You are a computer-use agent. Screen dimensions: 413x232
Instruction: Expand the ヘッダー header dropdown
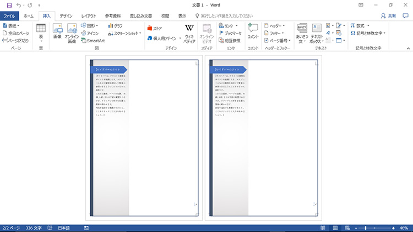click(274, 25)
